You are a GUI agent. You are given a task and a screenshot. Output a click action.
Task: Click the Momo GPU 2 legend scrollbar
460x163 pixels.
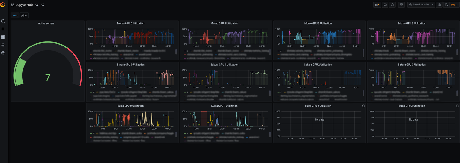(364, 53)
